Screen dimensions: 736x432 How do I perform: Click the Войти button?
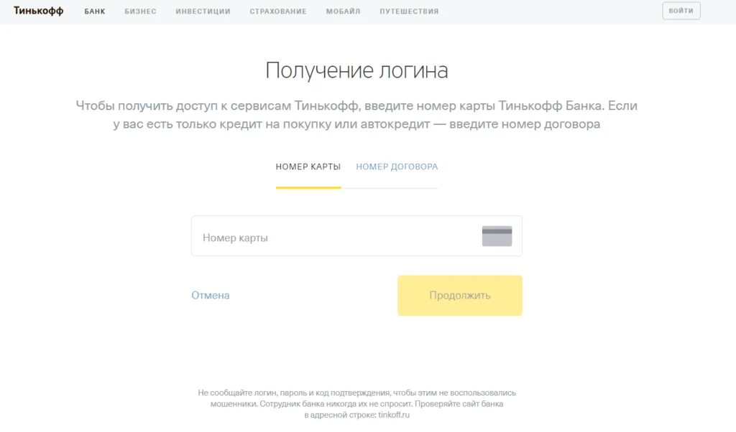pos(681,11)
